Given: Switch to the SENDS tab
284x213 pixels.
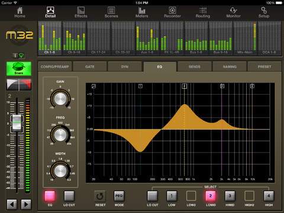Looking at the screenshot, I should click(195, 67).
